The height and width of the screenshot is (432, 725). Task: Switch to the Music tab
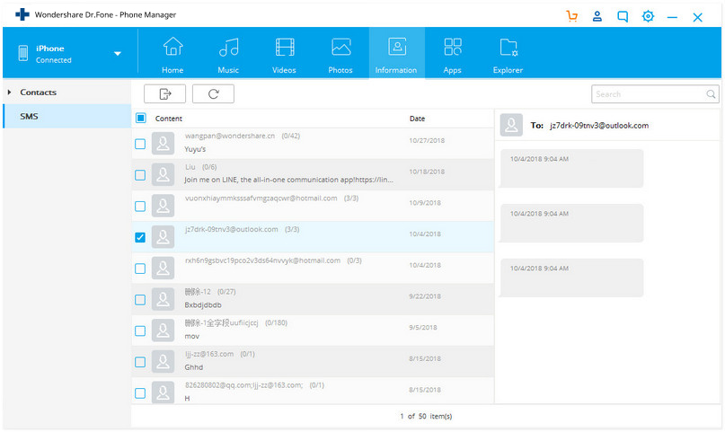(228, 55)
